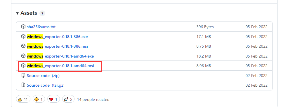Download Source code (zip)
This screenshot has height=107, width=281.
(x=43, y=76)
